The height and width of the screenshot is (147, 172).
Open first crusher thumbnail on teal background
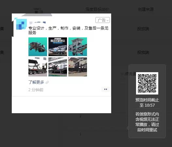point(38,47)
